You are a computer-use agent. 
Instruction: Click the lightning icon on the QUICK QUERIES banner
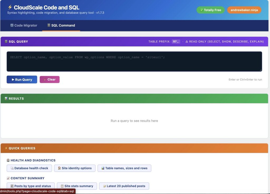(6, 148)
